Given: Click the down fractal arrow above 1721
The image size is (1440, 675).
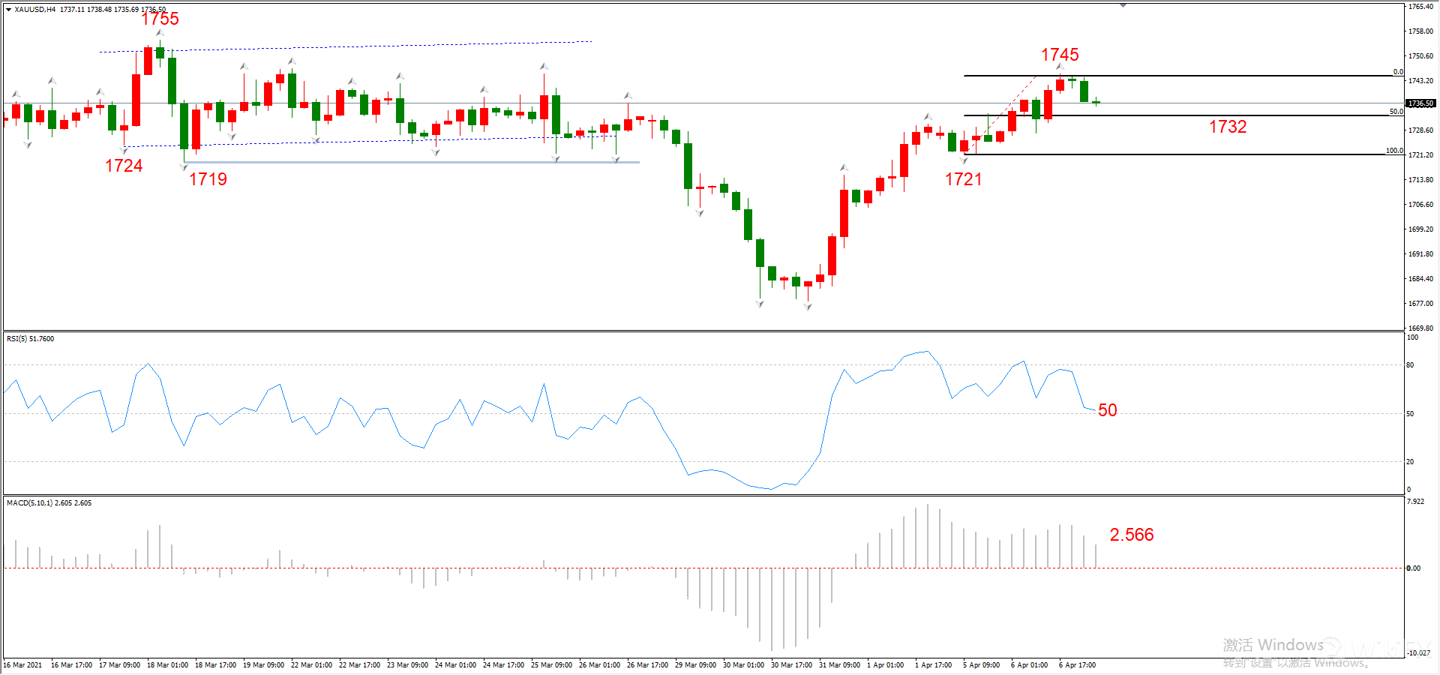Looking at the screenshot, I should (x=964, y=160).
